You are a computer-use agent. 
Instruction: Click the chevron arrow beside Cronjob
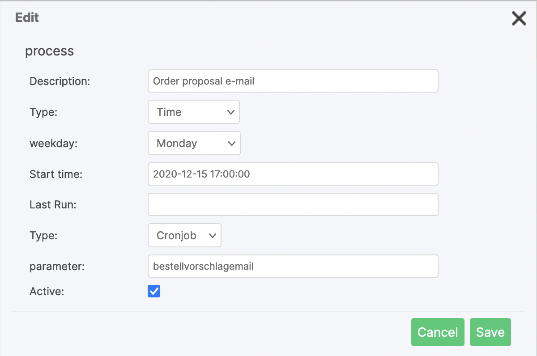click(213, 235)
